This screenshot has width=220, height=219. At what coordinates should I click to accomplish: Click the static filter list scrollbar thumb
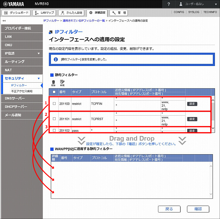213,111
